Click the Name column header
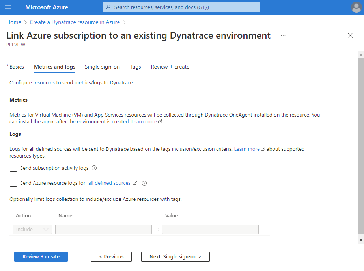The image size is (364, 271). 65,215
